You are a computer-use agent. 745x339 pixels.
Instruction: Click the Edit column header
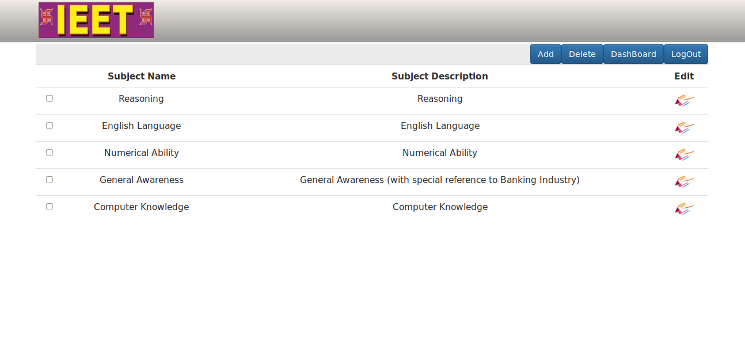click(x=684, y=76)
